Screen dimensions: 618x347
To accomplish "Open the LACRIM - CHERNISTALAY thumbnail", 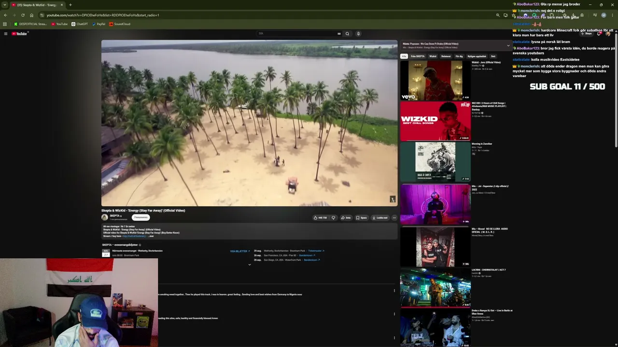I will pyautogui.click(x=435, y=288).
